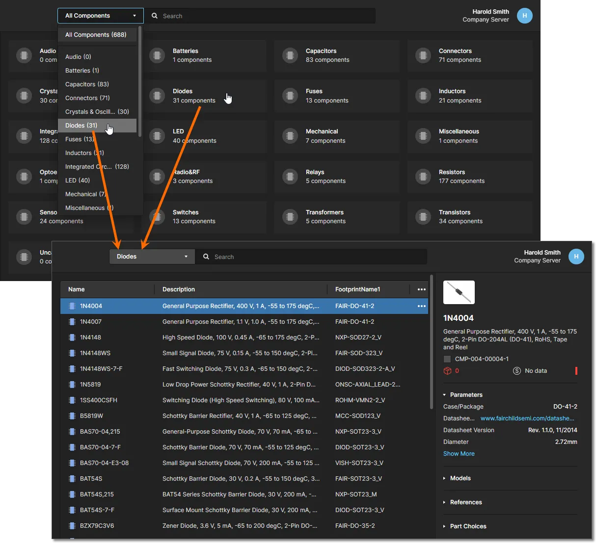Select 'All Components (688)' in the list

point(97,35)
